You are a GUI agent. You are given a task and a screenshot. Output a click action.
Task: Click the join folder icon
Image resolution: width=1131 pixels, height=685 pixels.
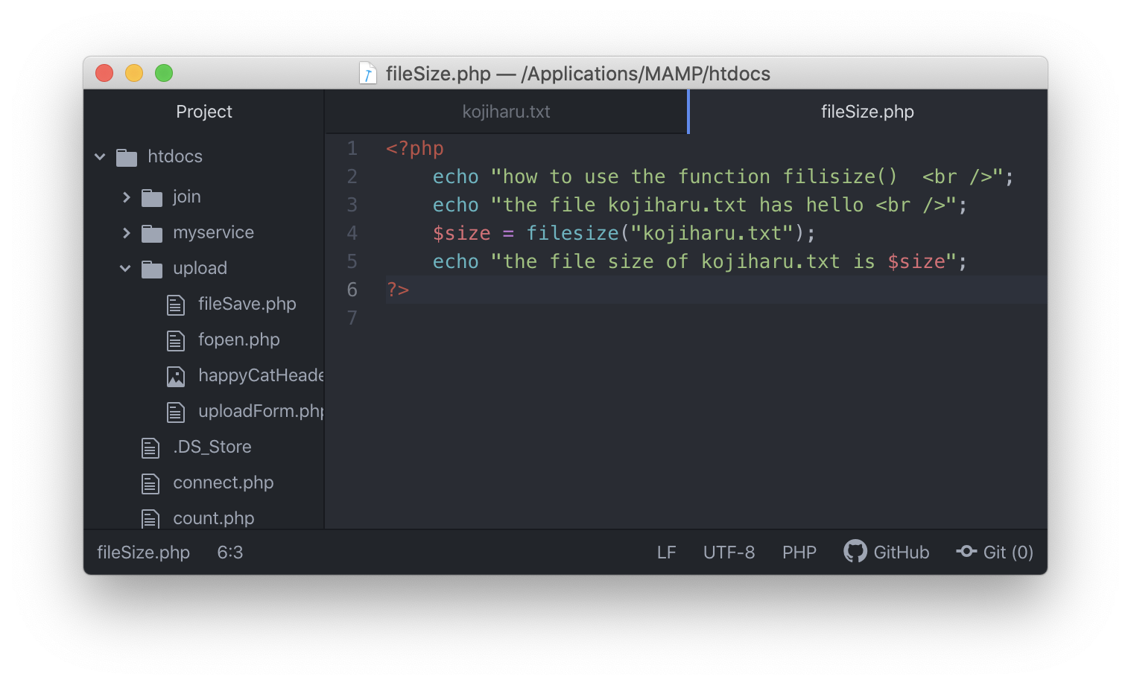click(152, 197)
